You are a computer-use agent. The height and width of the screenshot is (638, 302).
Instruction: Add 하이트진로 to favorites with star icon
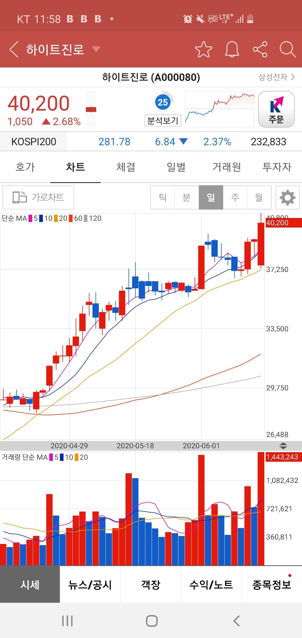pos(204,50)
